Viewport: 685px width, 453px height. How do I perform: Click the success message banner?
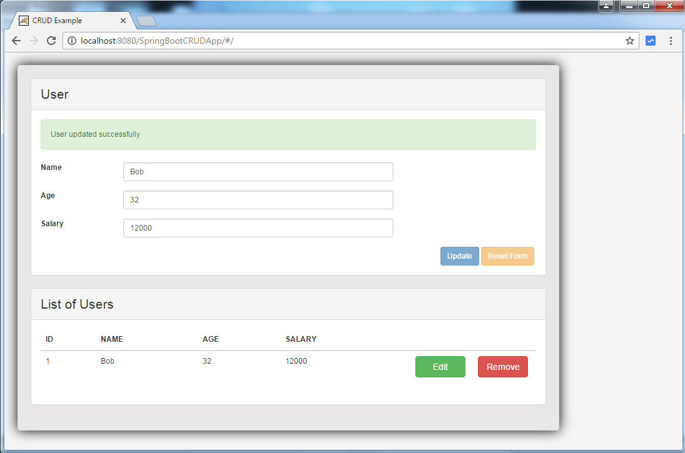tap(288, 134)
